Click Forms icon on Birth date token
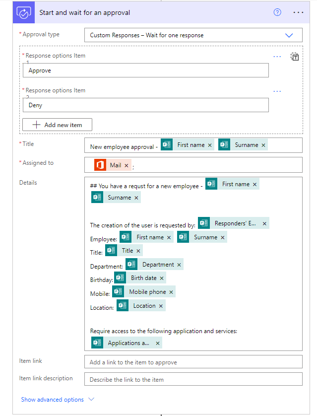 pos(120,277)
